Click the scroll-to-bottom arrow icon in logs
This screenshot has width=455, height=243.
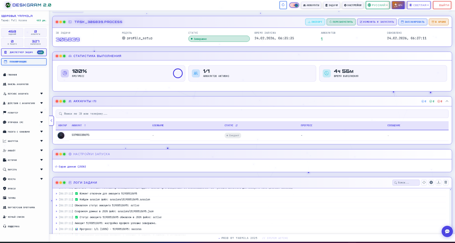[431, 183]
